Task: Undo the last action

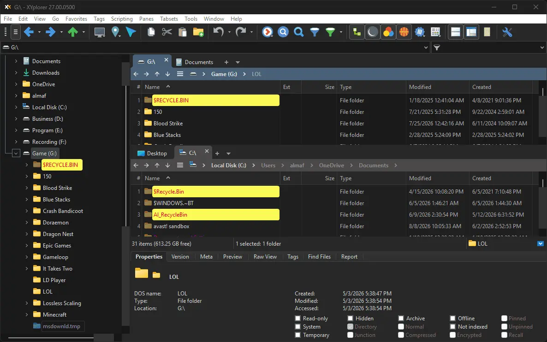Action: (218, 32)
